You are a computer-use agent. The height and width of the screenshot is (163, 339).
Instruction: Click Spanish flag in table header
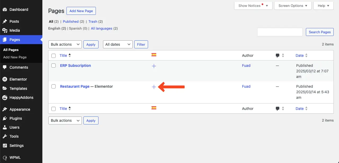click(x=154, y=55)
